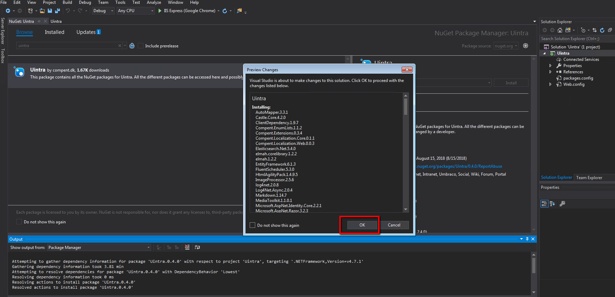Switch to the Installed tab in NuGet
The image size is (615, 297).
click(54, 32)
